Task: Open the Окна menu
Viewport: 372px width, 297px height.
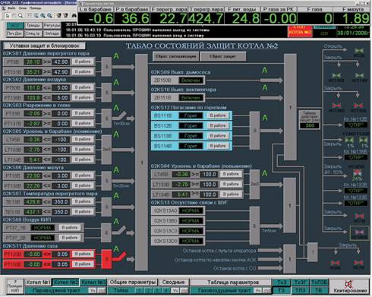Action: (22, 8)
